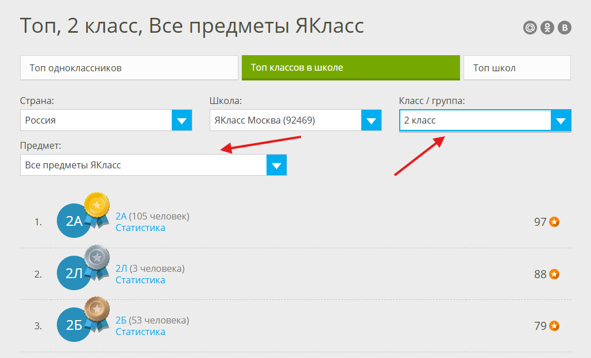Click rank number 2.
The image size is (591, 358).
(38, 274)
